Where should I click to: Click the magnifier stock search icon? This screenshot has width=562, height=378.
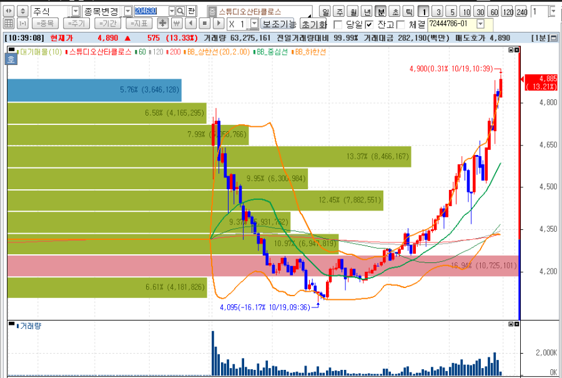181,11
